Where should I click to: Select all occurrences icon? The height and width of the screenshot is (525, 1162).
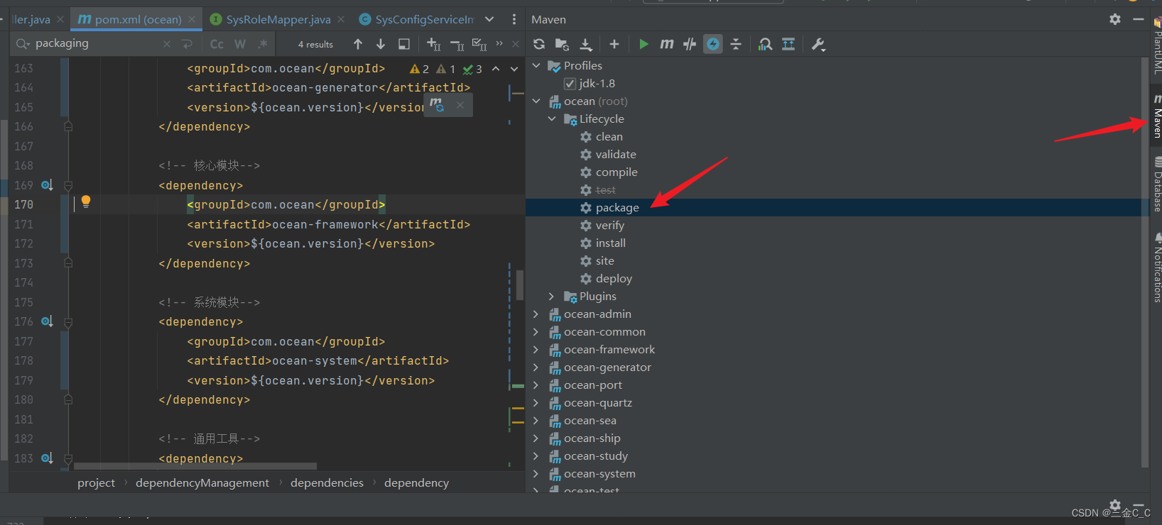click(479, 44)
